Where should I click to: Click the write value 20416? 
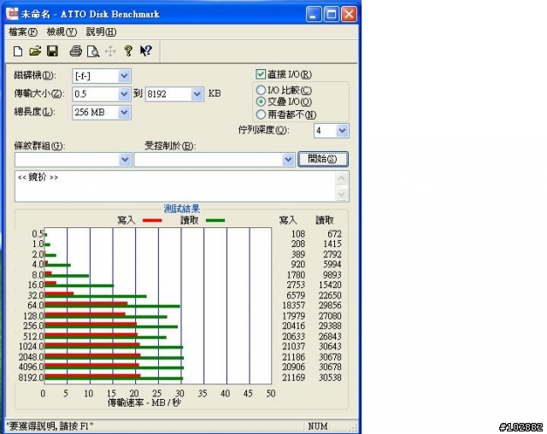294,326
